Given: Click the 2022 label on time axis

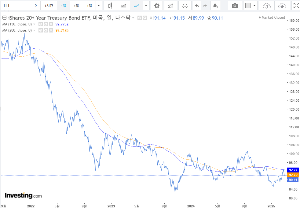Looking at the screenshot, I should coord(31,206).
